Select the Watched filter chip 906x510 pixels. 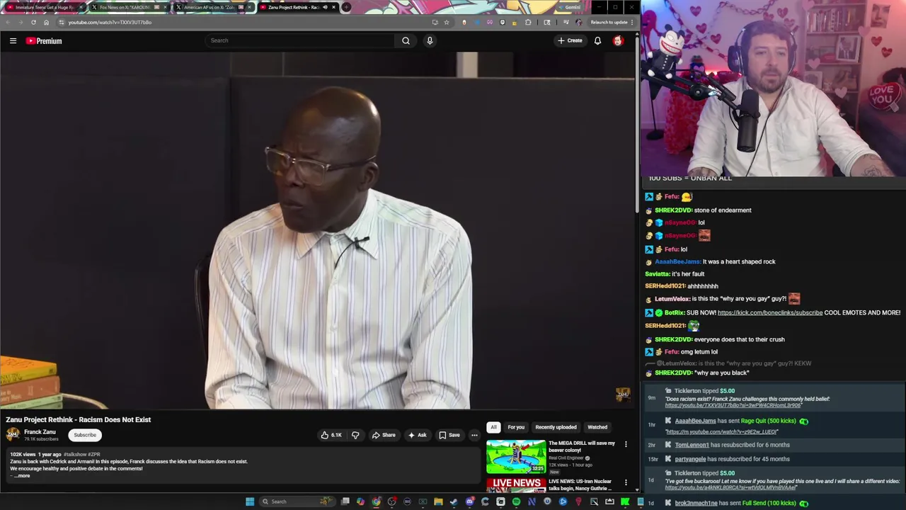(597, 427)
